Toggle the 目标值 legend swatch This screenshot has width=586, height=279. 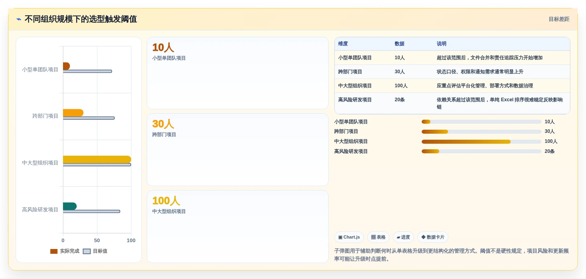87,251
